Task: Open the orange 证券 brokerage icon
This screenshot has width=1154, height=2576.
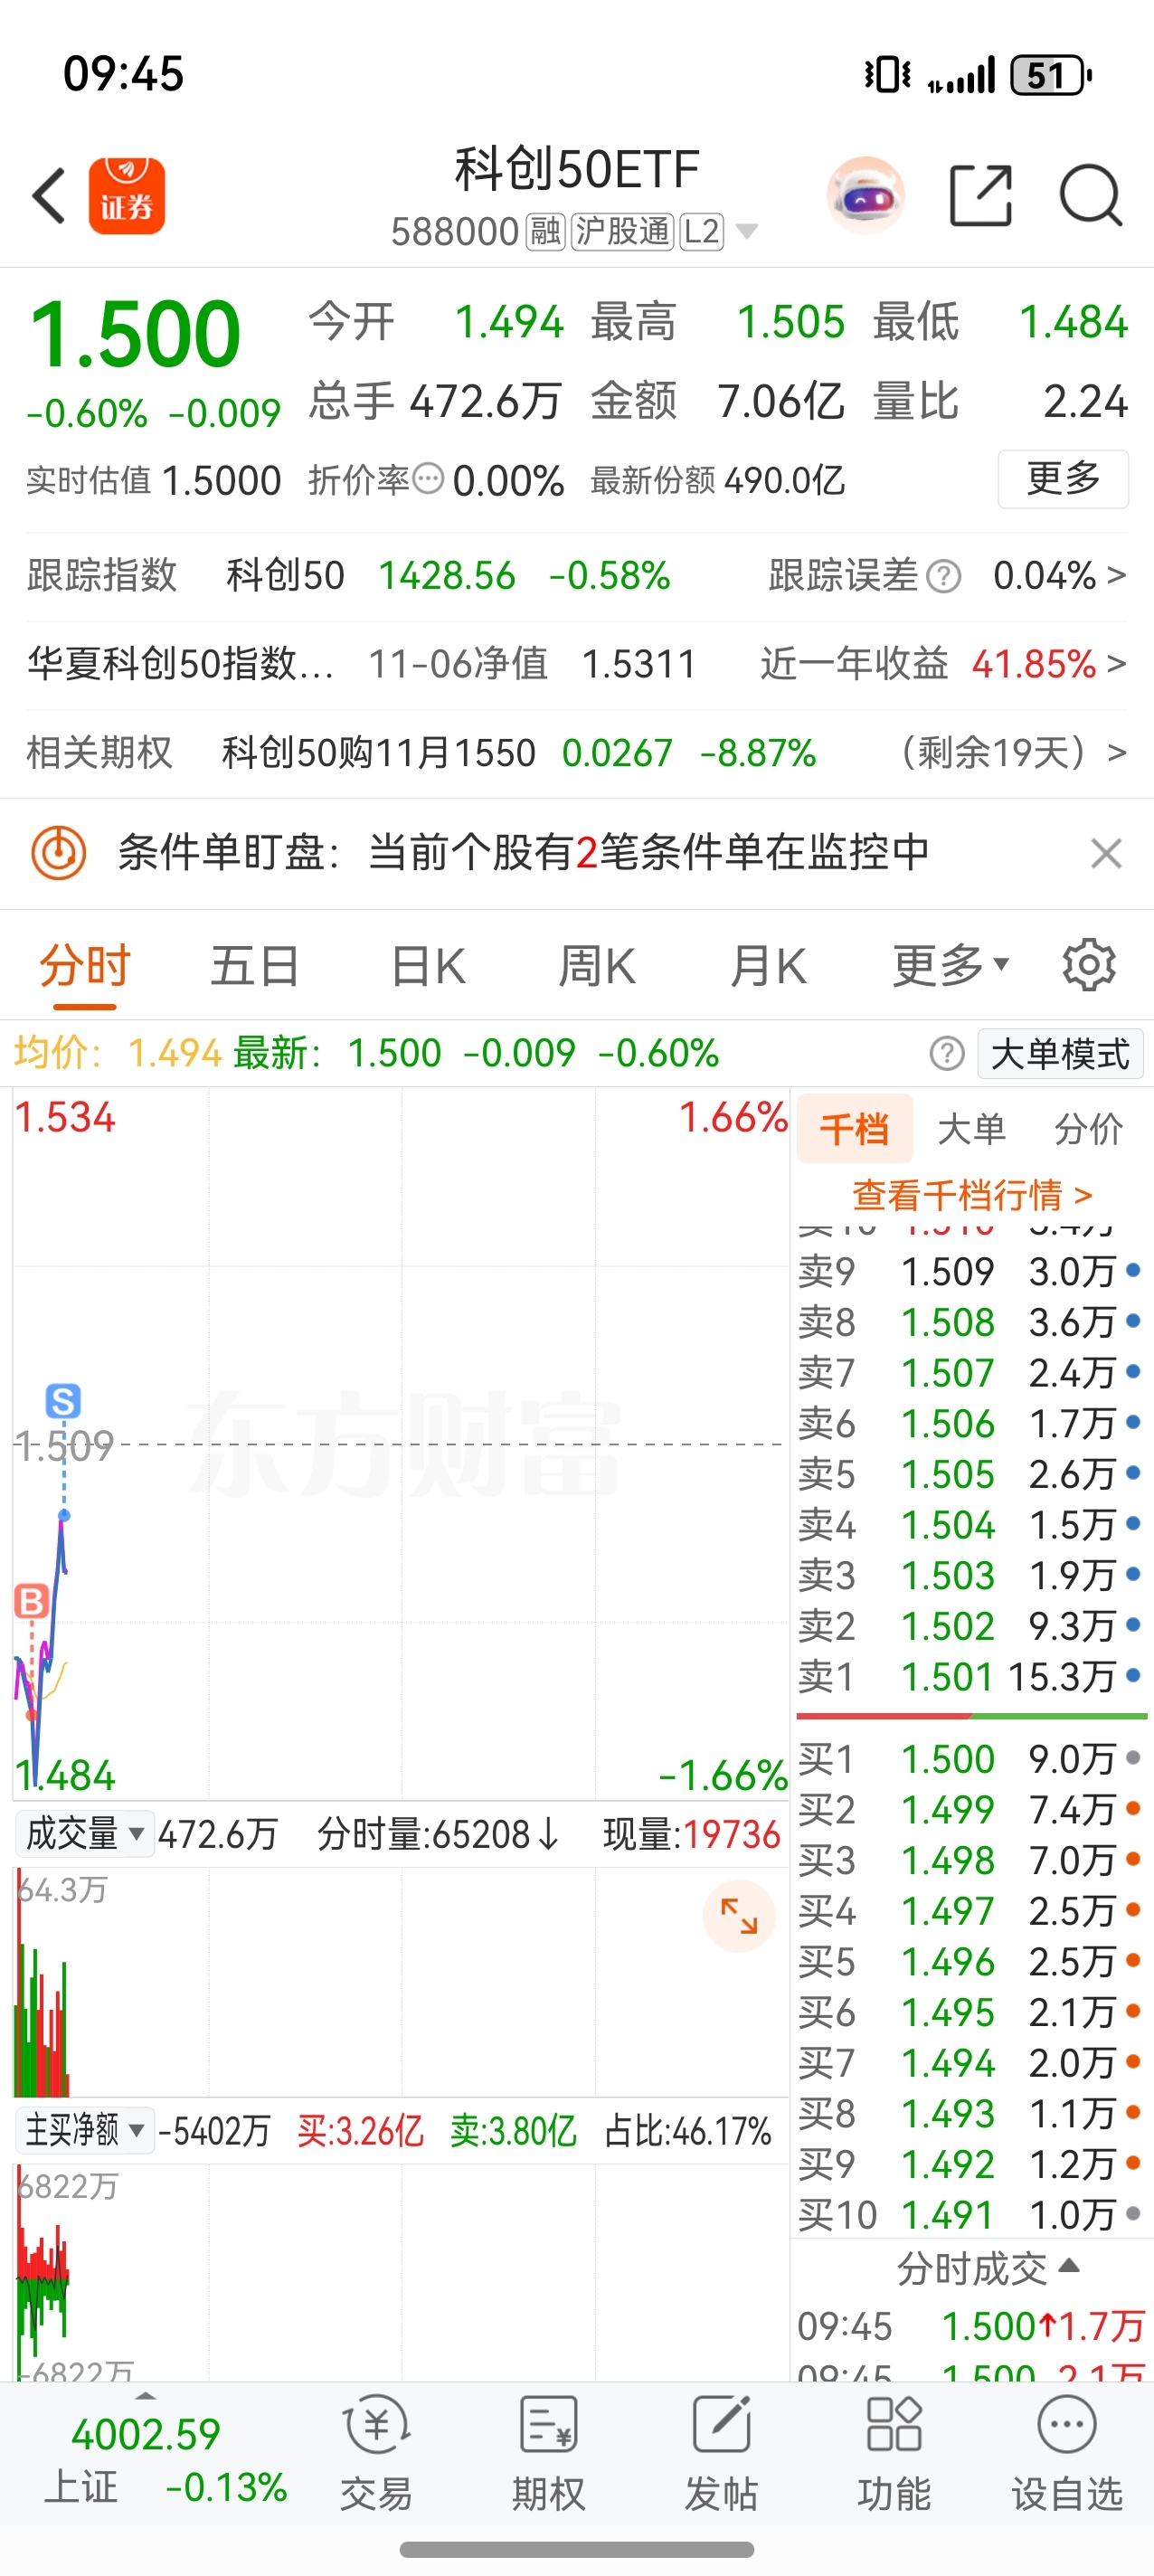Action: [127, 196]
